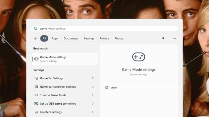Open Game Bar Settings result

tap(65, 78)
